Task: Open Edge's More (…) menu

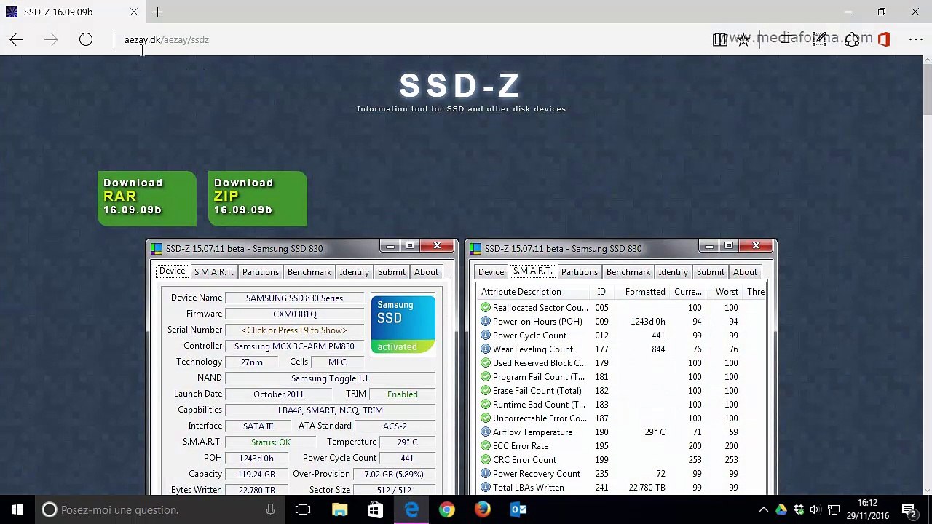Action: [x=916, y=40]
